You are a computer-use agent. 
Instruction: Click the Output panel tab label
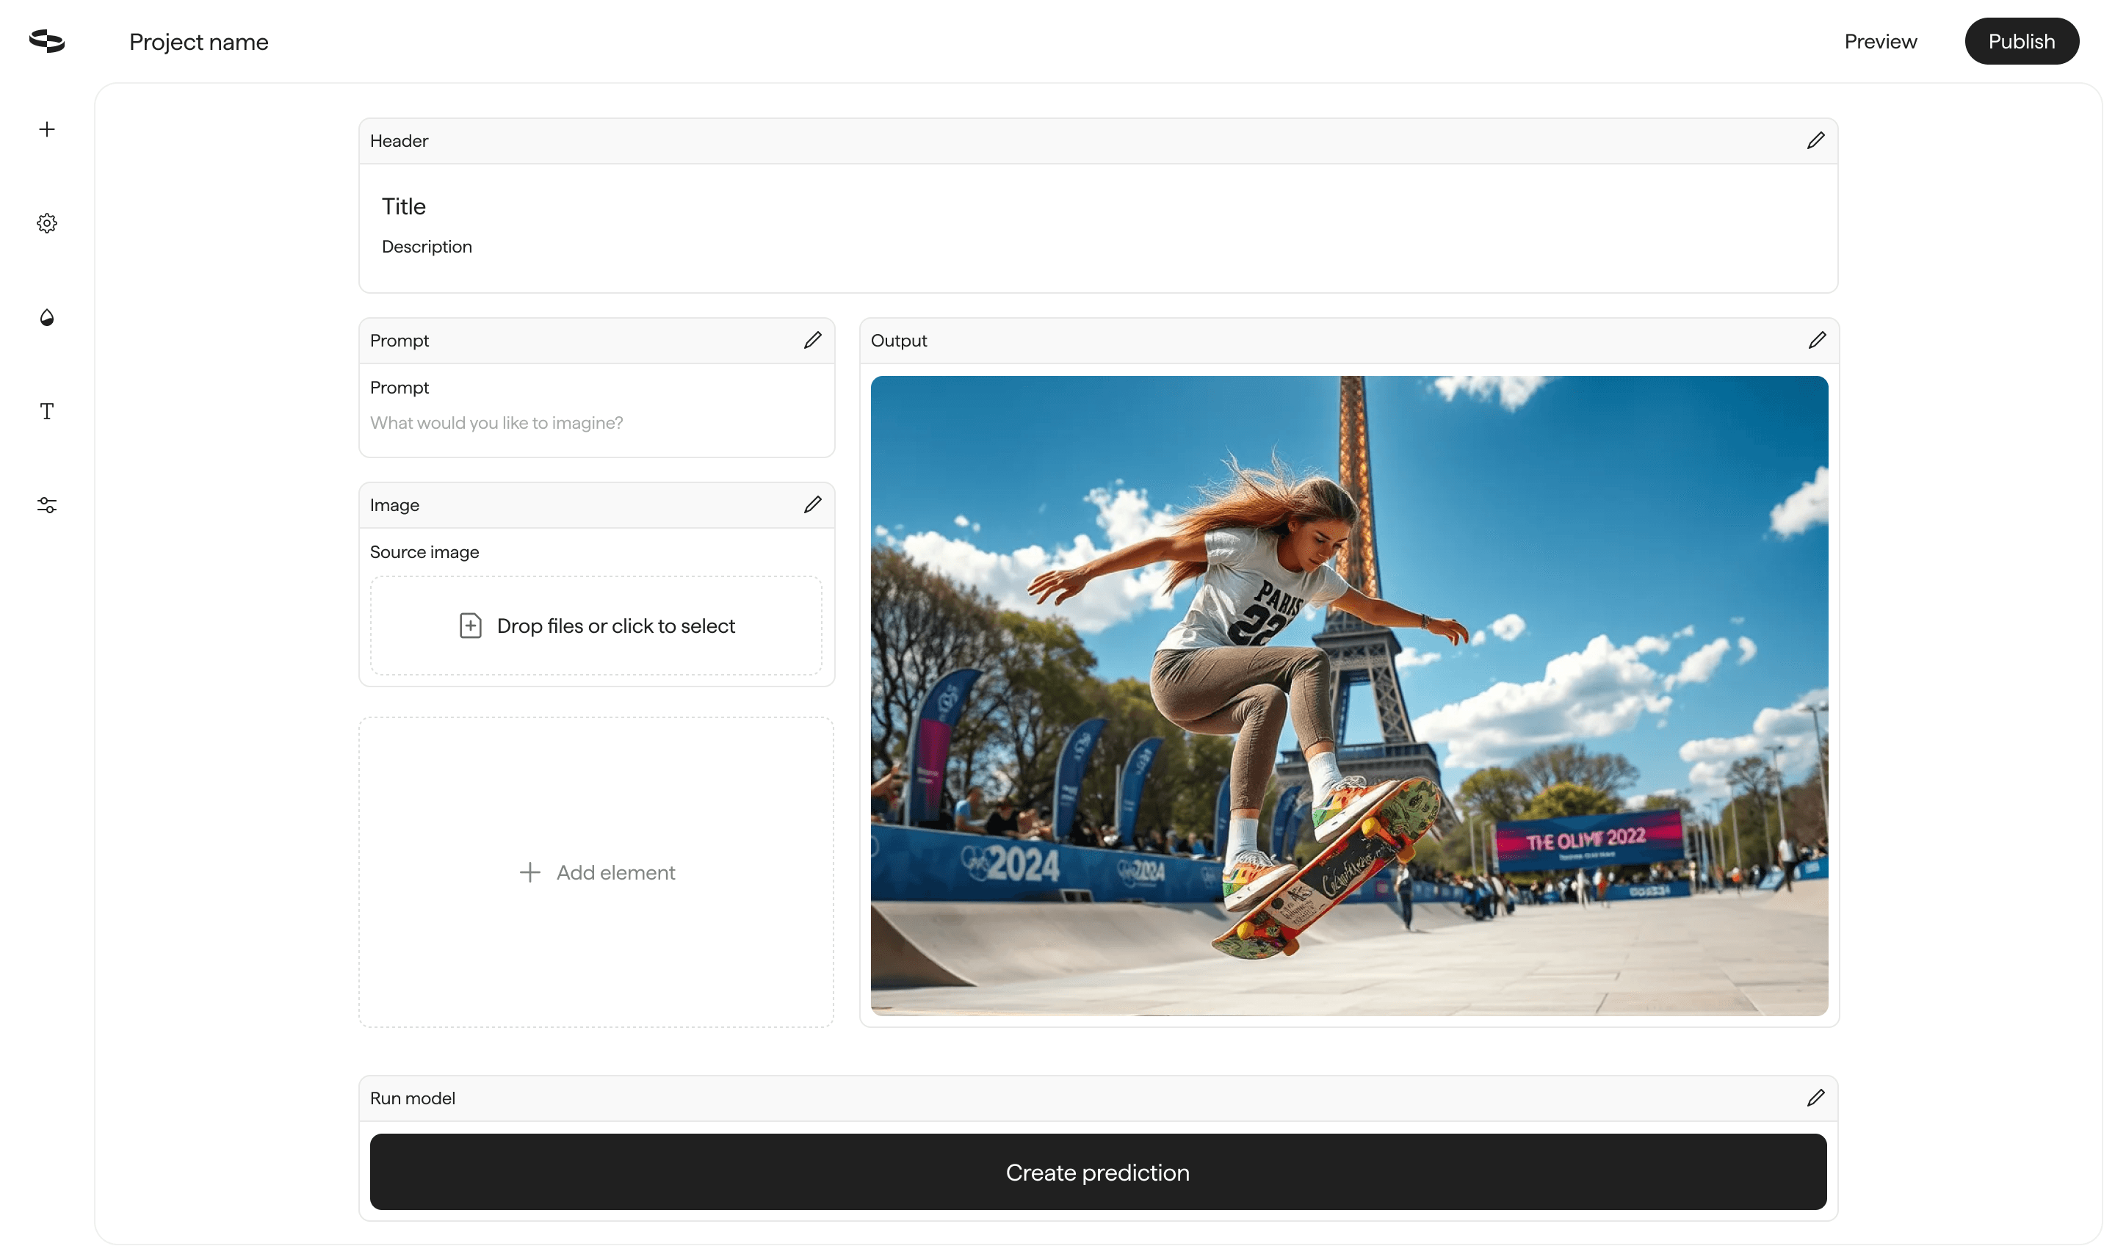tap(898, 340)
